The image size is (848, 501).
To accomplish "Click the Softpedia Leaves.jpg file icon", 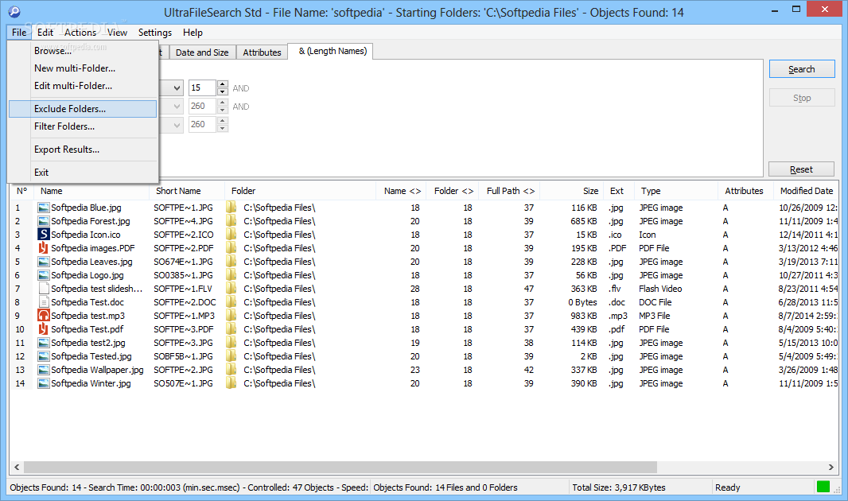I will click(43, 262).
